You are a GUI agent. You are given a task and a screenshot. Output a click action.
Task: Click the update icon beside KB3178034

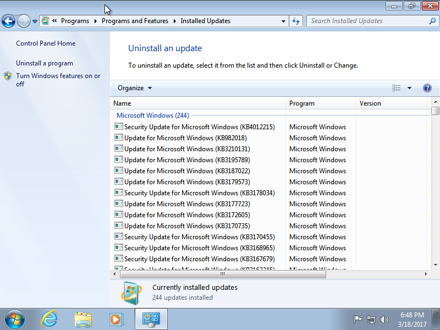point(119,193)
